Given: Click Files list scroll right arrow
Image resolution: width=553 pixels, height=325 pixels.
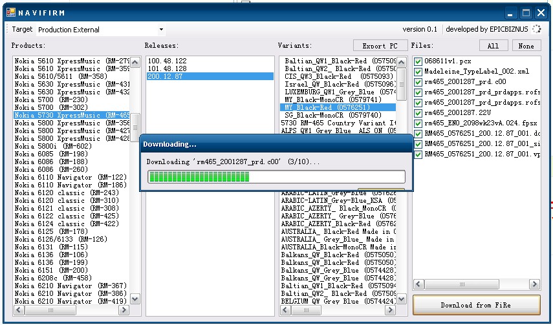Looking at the screenshot, I should pos(534,284).
